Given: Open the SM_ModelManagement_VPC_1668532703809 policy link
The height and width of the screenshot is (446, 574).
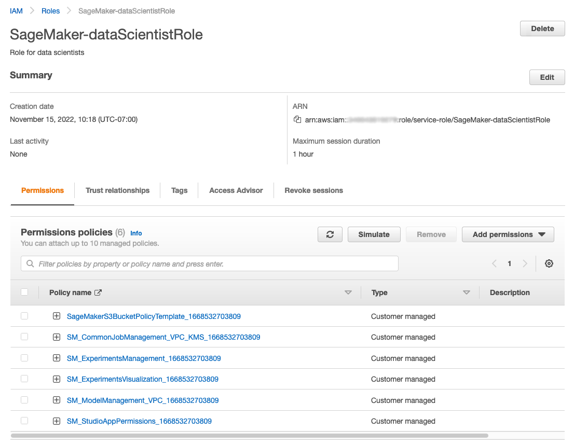Looking at the screenshot, I should tap(143, 400).
